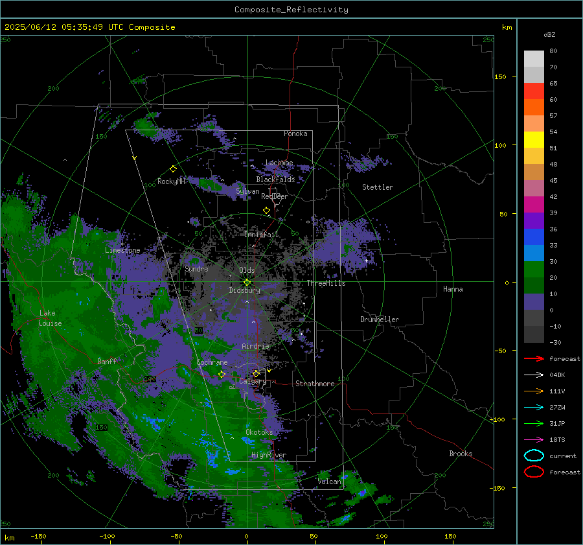
Task: Click the Cochrane city label
Action: click(212, 362)
